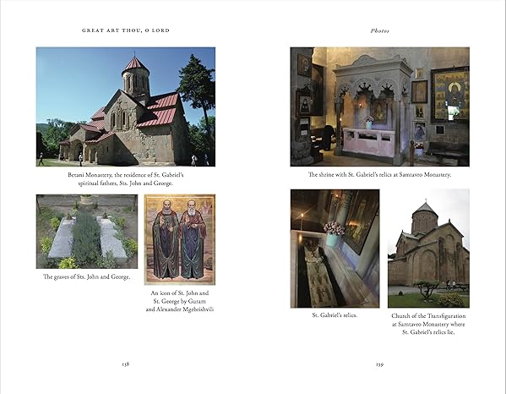Screen dimensions: 506x394
Task: Click the 'St. Gabriel's relics.' caption
Action: tap(335, 315)
